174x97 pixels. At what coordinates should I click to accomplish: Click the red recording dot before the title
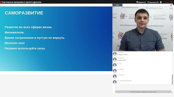click(x=1, y=2)
